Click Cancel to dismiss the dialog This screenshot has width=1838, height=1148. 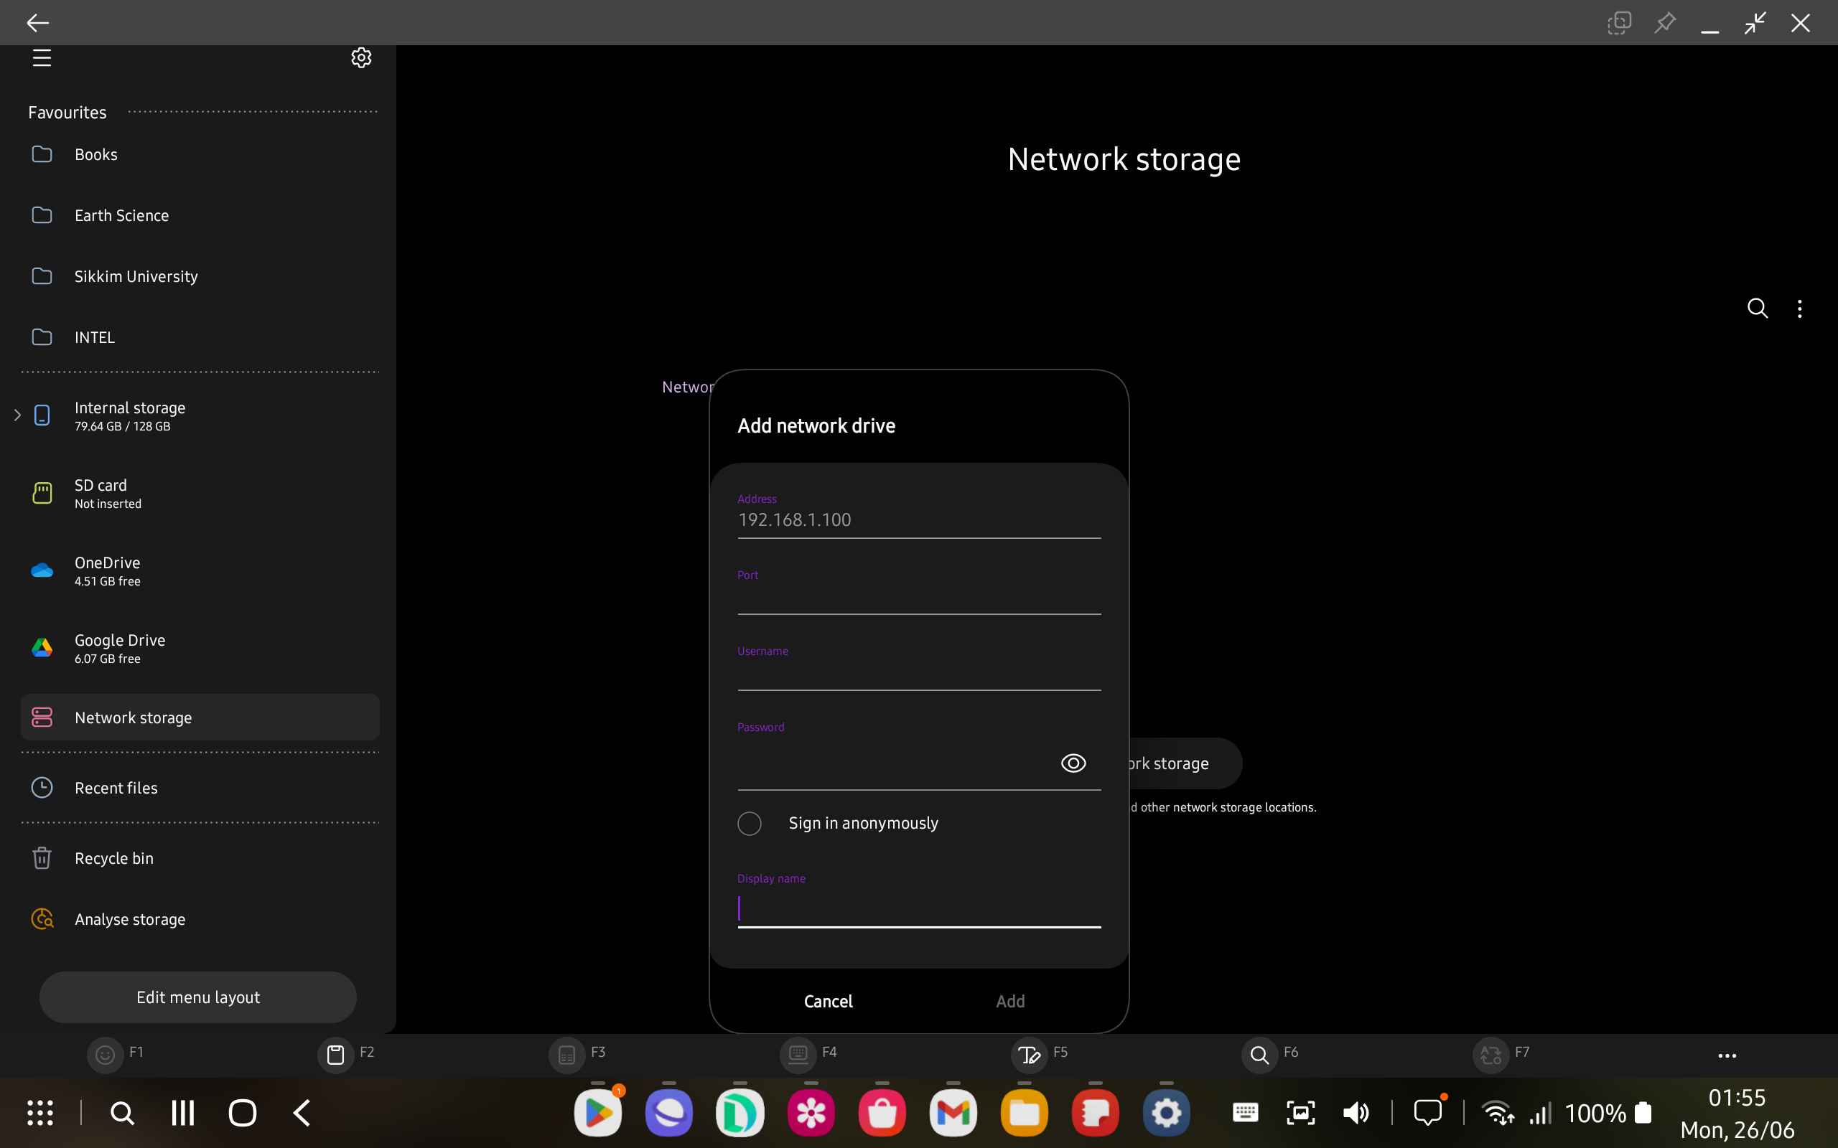tap(827, 1000)
